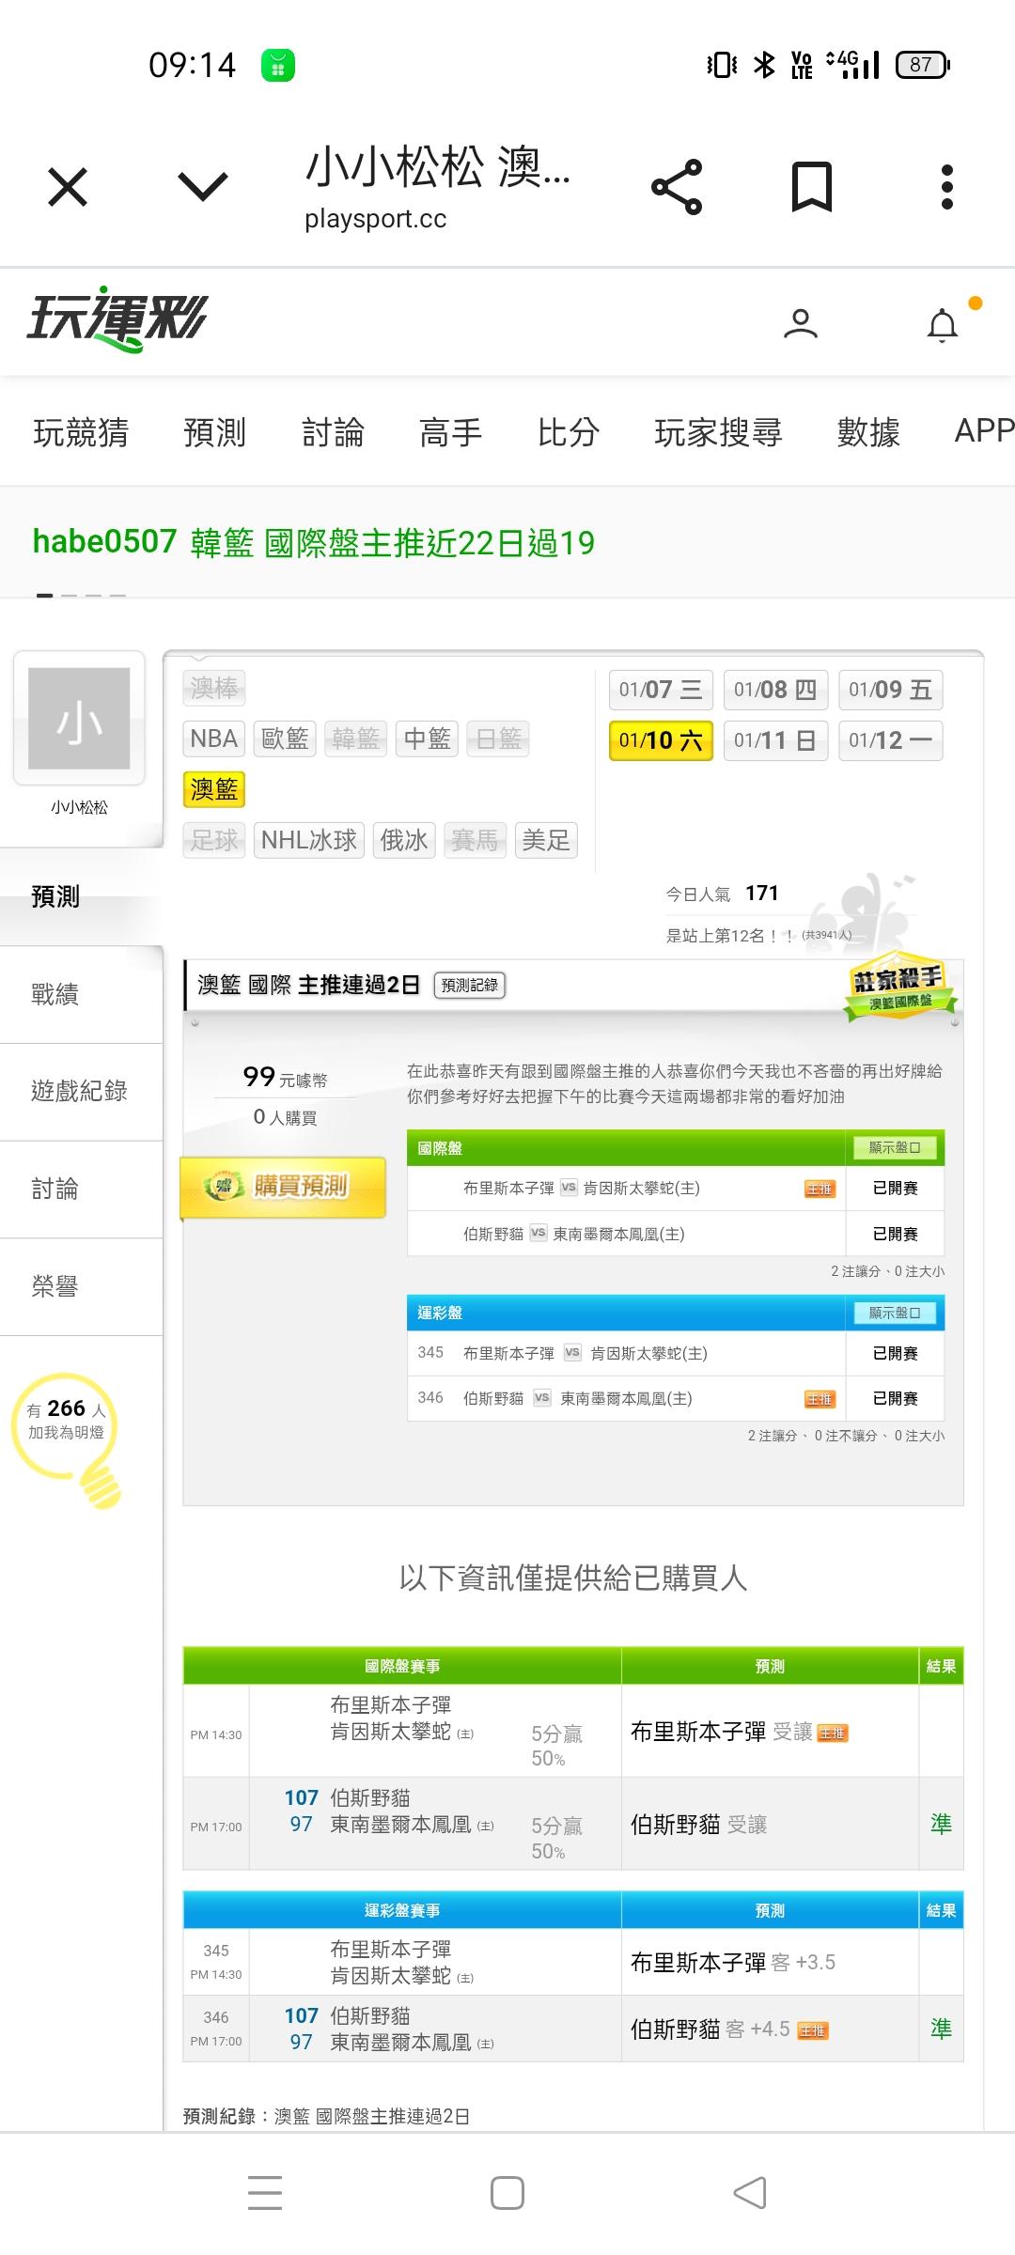Open the 玩競猜 menu item
Screen dimensions: 1015x2255
coord(81,432)
